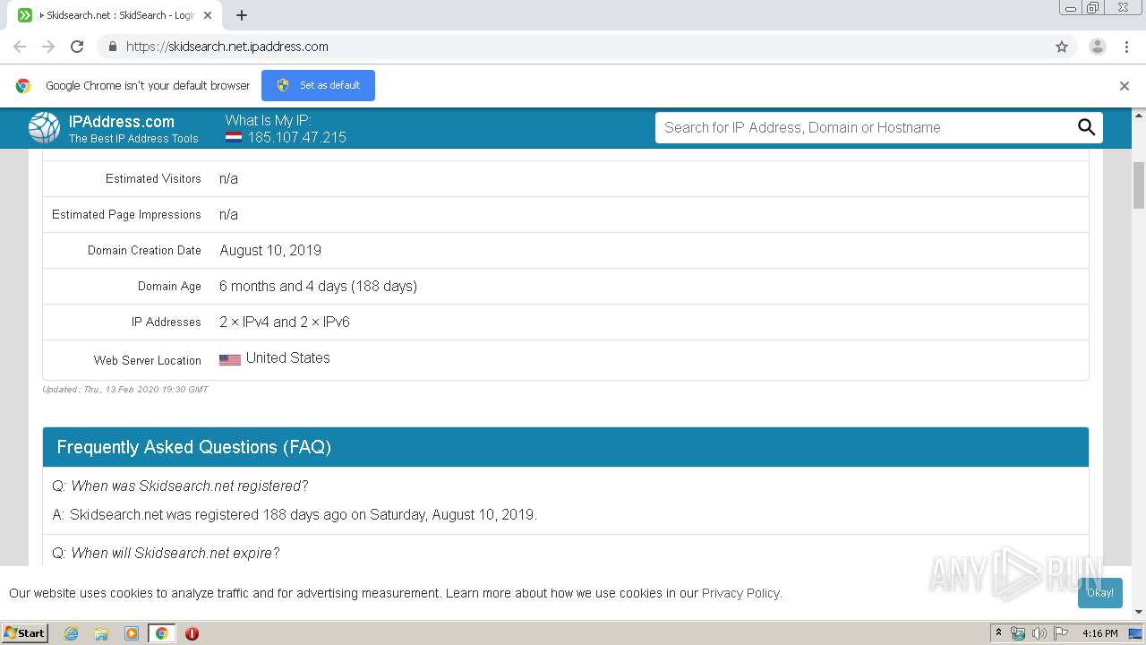
Task: Select the IP Addresses value 2 × IPv4 and 2 × IPv6
Action: pos(285,322)
